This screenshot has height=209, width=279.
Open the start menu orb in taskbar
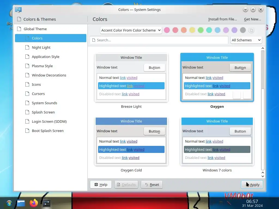click(9, 203)
